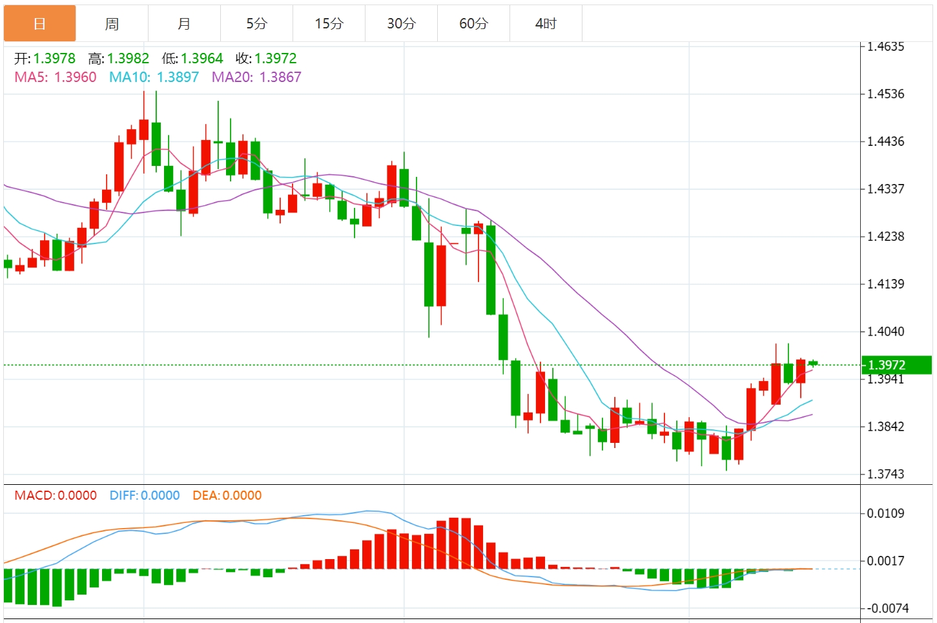Open the 5分 five-minute chart tab
The image size is (937, 623).
pyautogui.click(x=257, y=24)
